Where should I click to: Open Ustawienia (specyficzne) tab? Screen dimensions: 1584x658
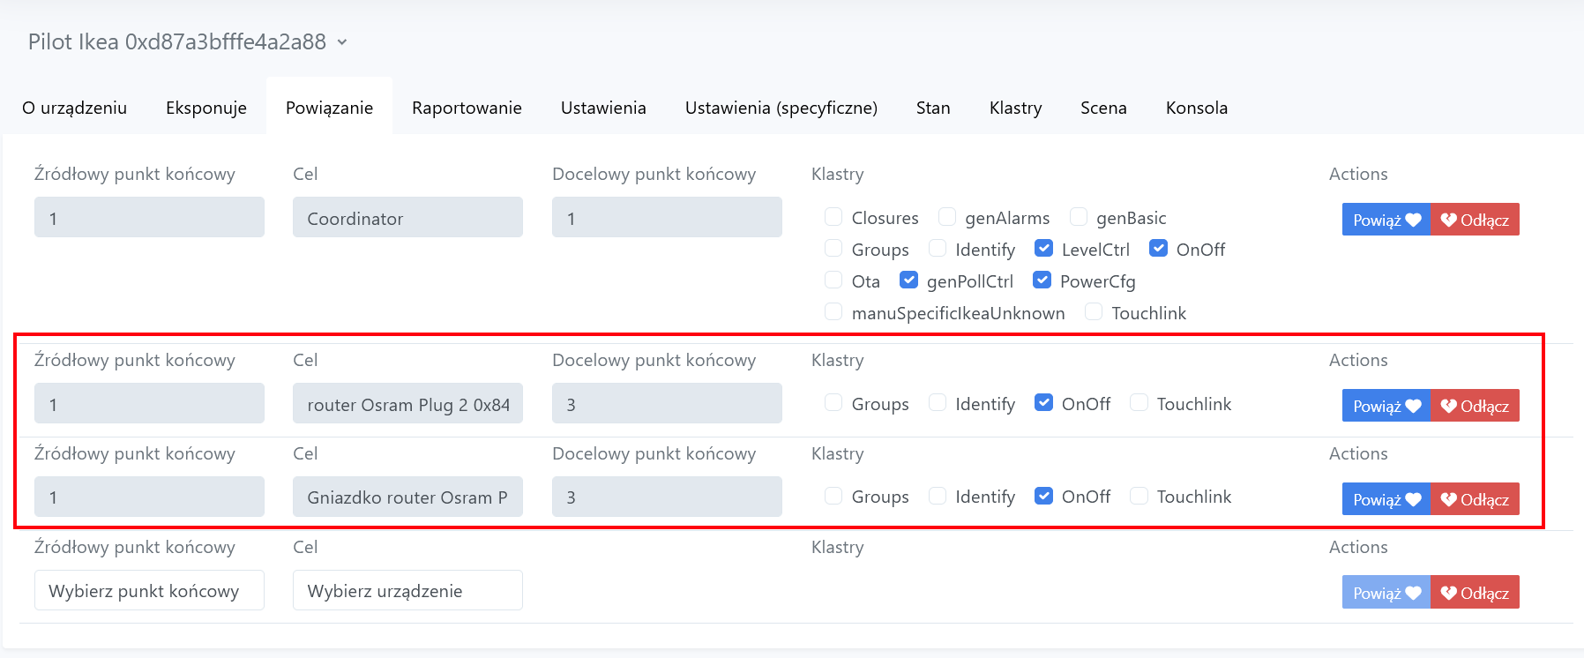pos(781,108)
